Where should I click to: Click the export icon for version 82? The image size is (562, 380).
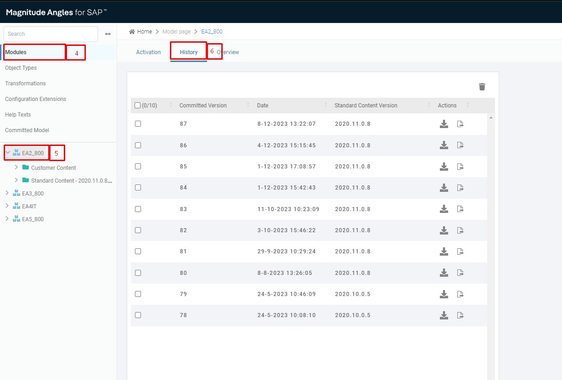point(461,230)
